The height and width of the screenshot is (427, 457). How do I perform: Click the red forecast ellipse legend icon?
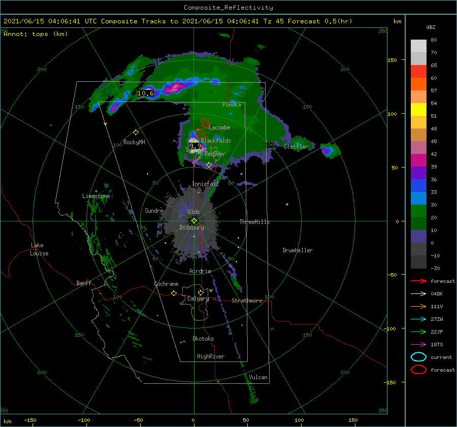click(418, 370)
